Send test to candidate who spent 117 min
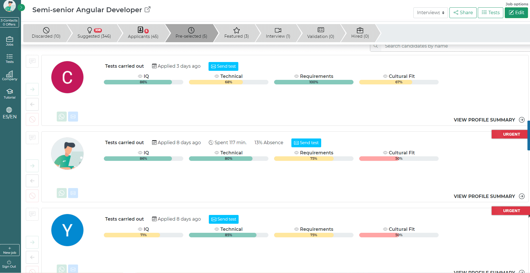The height and width of the screenshot is (273, 530). [306, 143]
